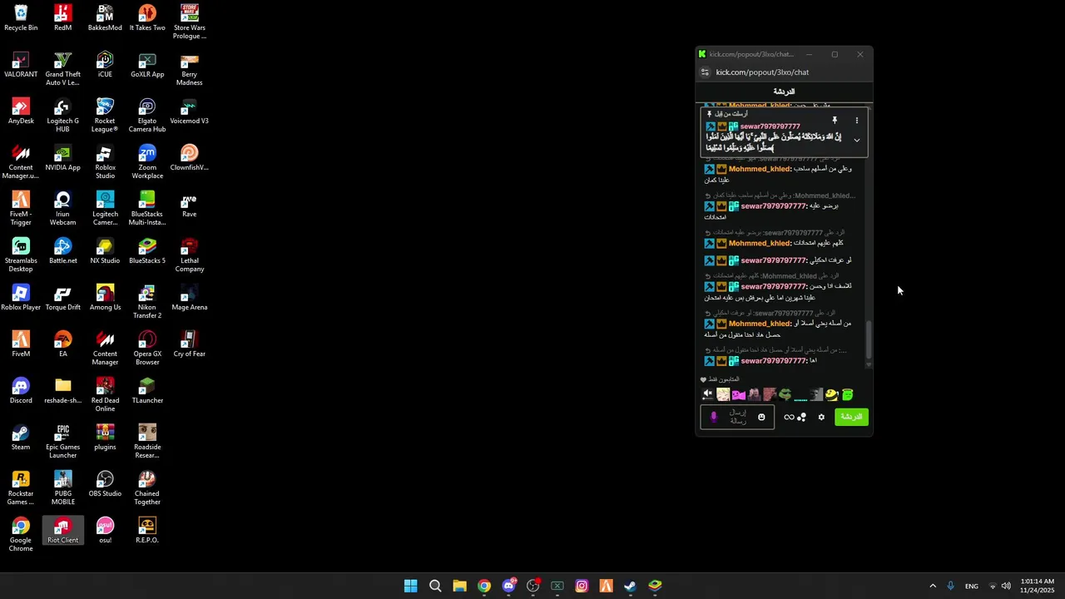Image resolution: width=1065 pixels, height=599 pixels.
Task: Select the R.E.P.O. desktop icon
Action: tap(147, 531)
